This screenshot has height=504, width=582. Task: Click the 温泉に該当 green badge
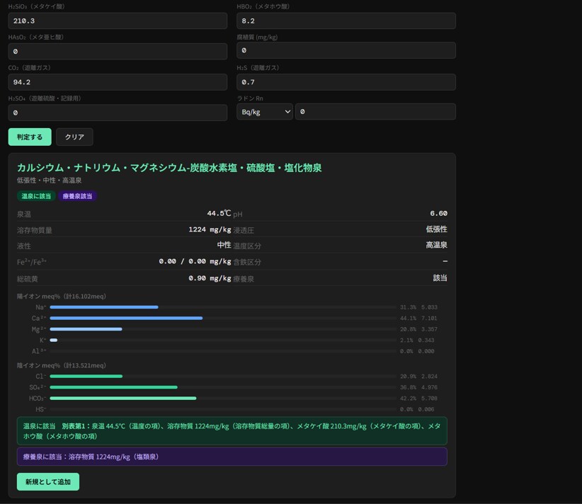click(36, 196)
